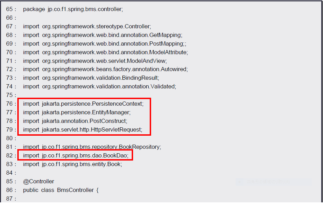Click line number 80
Viewport: 323px width, 203px height.
coord(11,138)
